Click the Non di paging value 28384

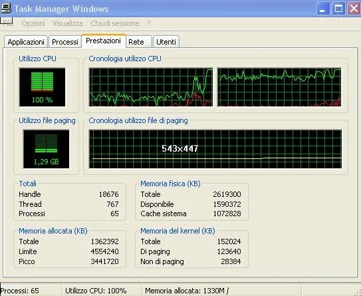click(x=231, y=261)
